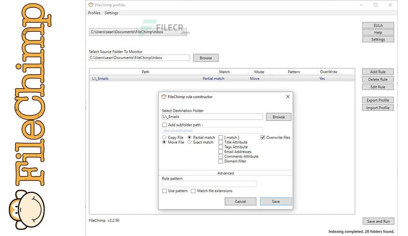
Task: Click the Advanced section header
Action: pyautogui.click(x=225, y=173)
